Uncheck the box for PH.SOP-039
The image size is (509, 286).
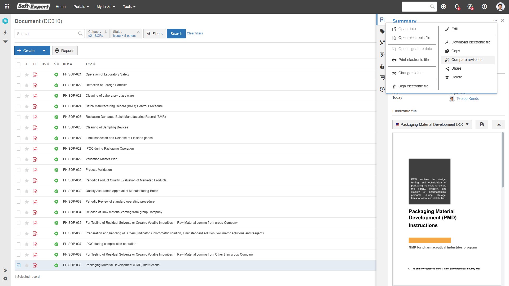coord(19,265)
